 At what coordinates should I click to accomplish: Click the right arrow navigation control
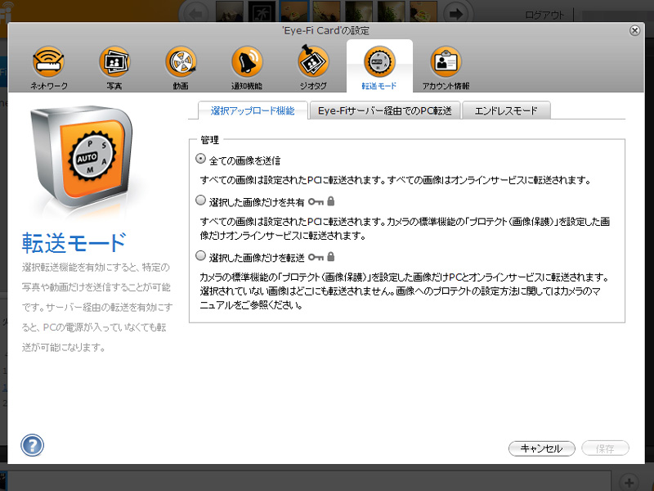coord(456,13)
